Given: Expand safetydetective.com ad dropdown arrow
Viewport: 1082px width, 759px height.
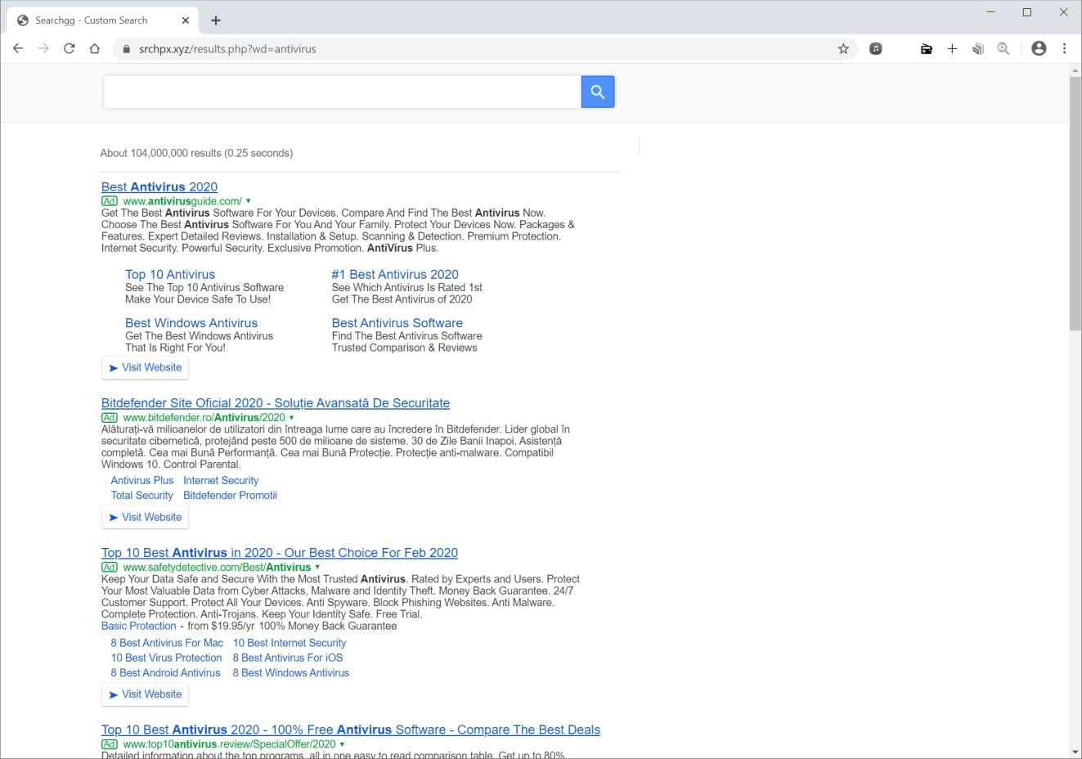Looking at the screenshot, I should tap(317, 568).
